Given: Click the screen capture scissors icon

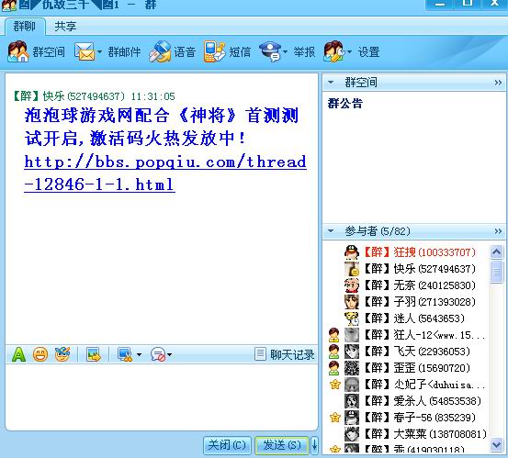Looking at the screenshot, I should click(x=125, y=355).
